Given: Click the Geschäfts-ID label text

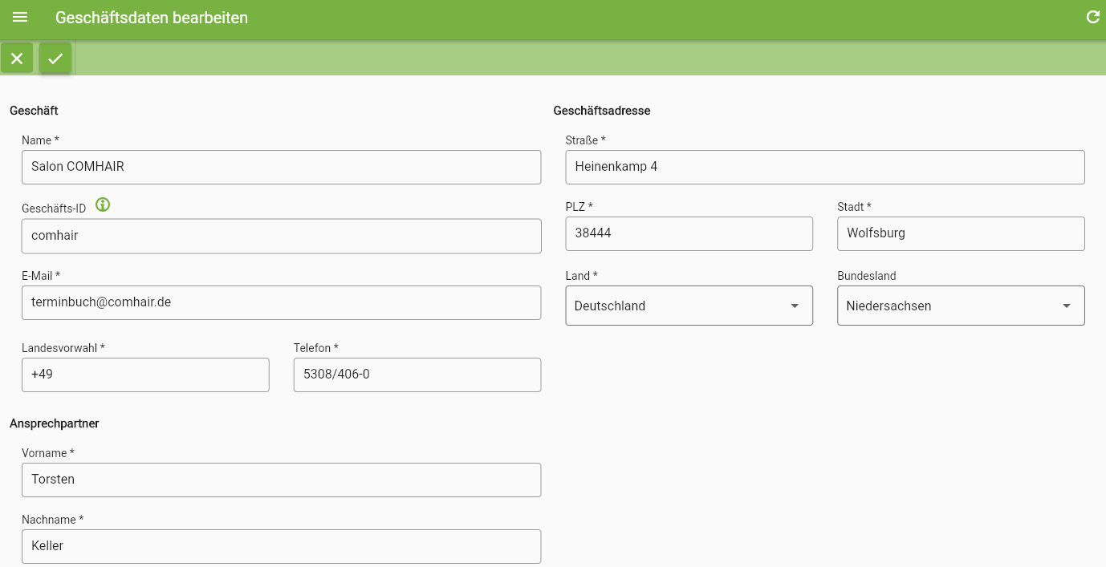Looking at the screenshot, I should pos(54,209).
